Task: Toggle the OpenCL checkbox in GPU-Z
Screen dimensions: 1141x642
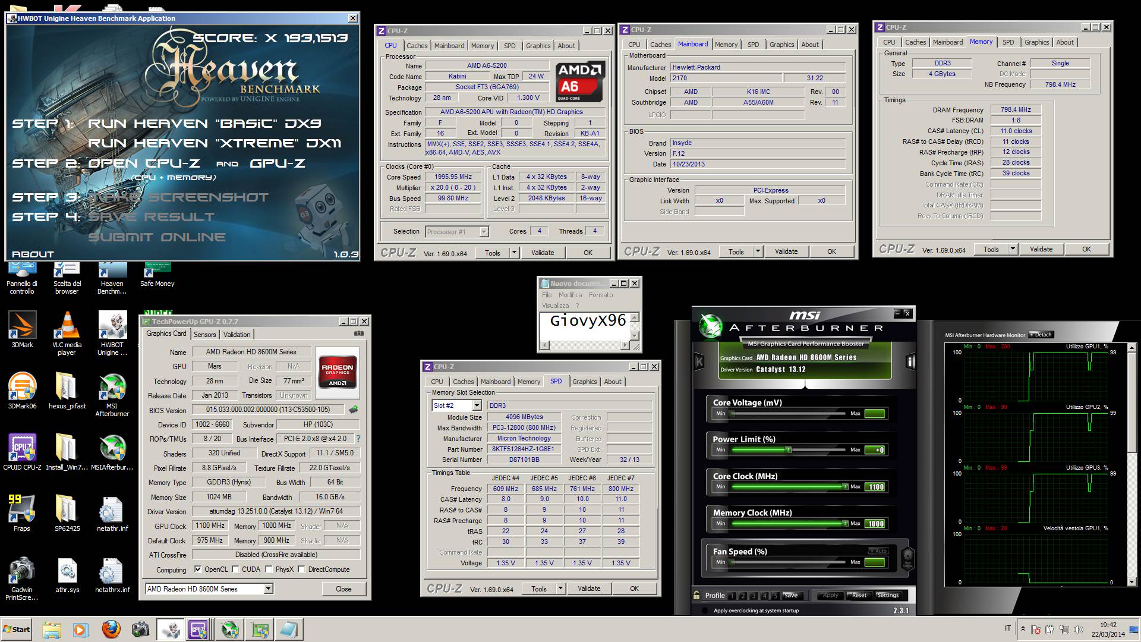Action: tap(198, 569)
